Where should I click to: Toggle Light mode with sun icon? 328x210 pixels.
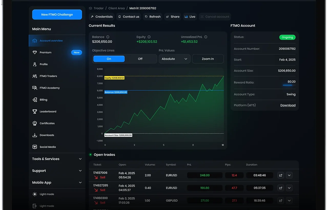pos(35,194)
